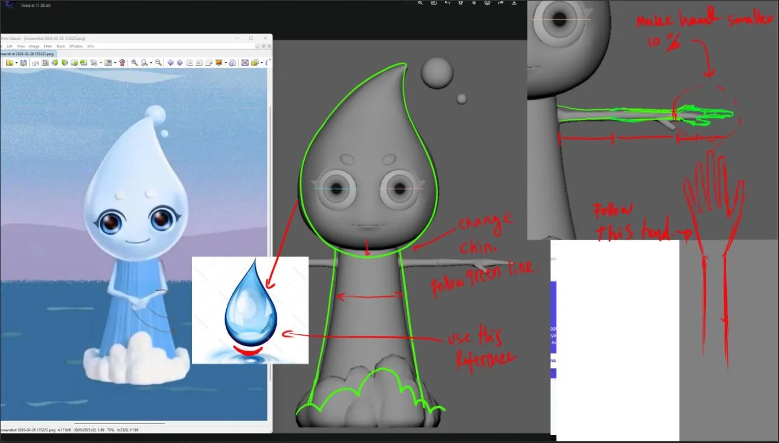Select the Screenshot 2026-02-26 135225.png tab

pos(27,54)
